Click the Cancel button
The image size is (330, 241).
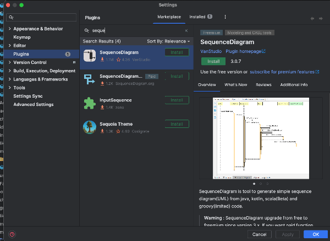[x=259, y=234]
